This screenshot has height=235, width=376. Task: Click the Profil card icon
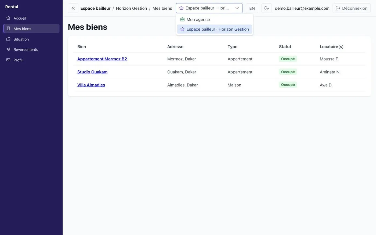point(8,60)
